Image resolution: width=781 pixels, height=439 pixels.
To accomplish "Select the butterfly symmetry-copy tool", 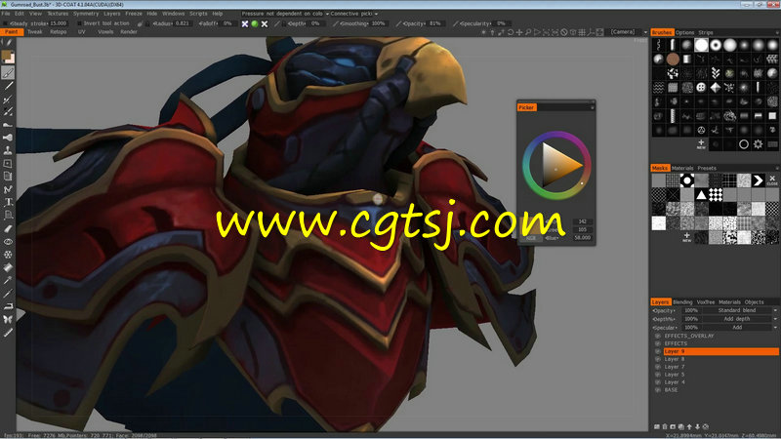I will pos(8,319).
